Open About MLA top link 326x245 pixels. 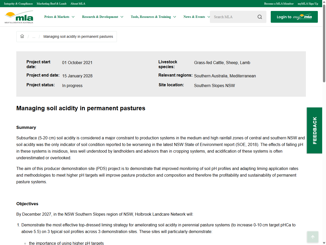tap(78, 4)
